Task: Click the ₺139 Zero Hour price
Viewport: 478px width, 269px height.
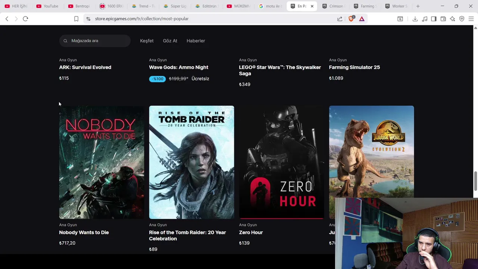Action: [x=244, y=243]
